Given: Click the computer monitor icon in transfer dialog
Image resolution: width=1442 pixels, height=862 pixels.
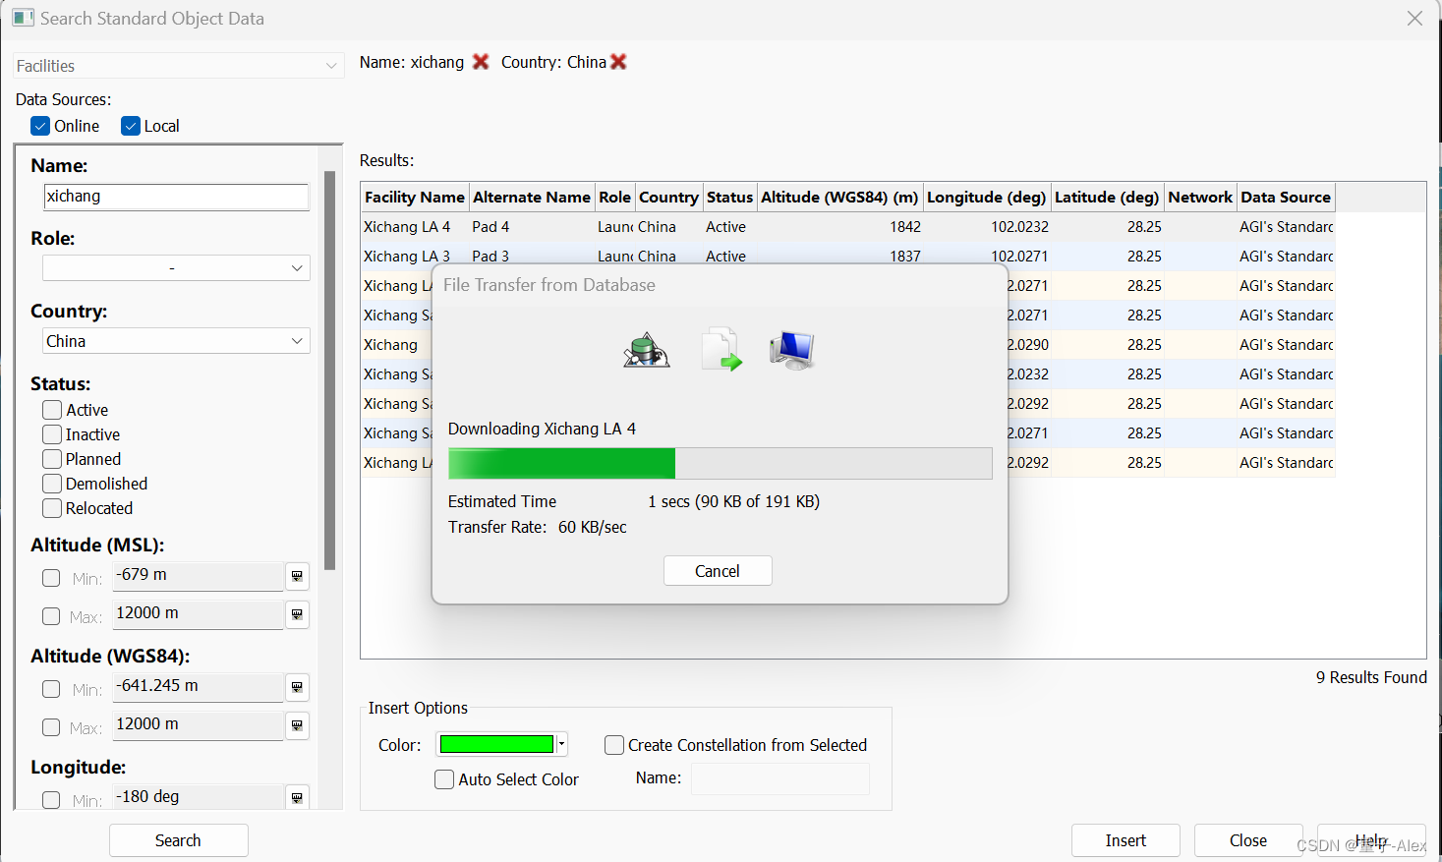Looking at the screenshot, I should coord(792,350).
